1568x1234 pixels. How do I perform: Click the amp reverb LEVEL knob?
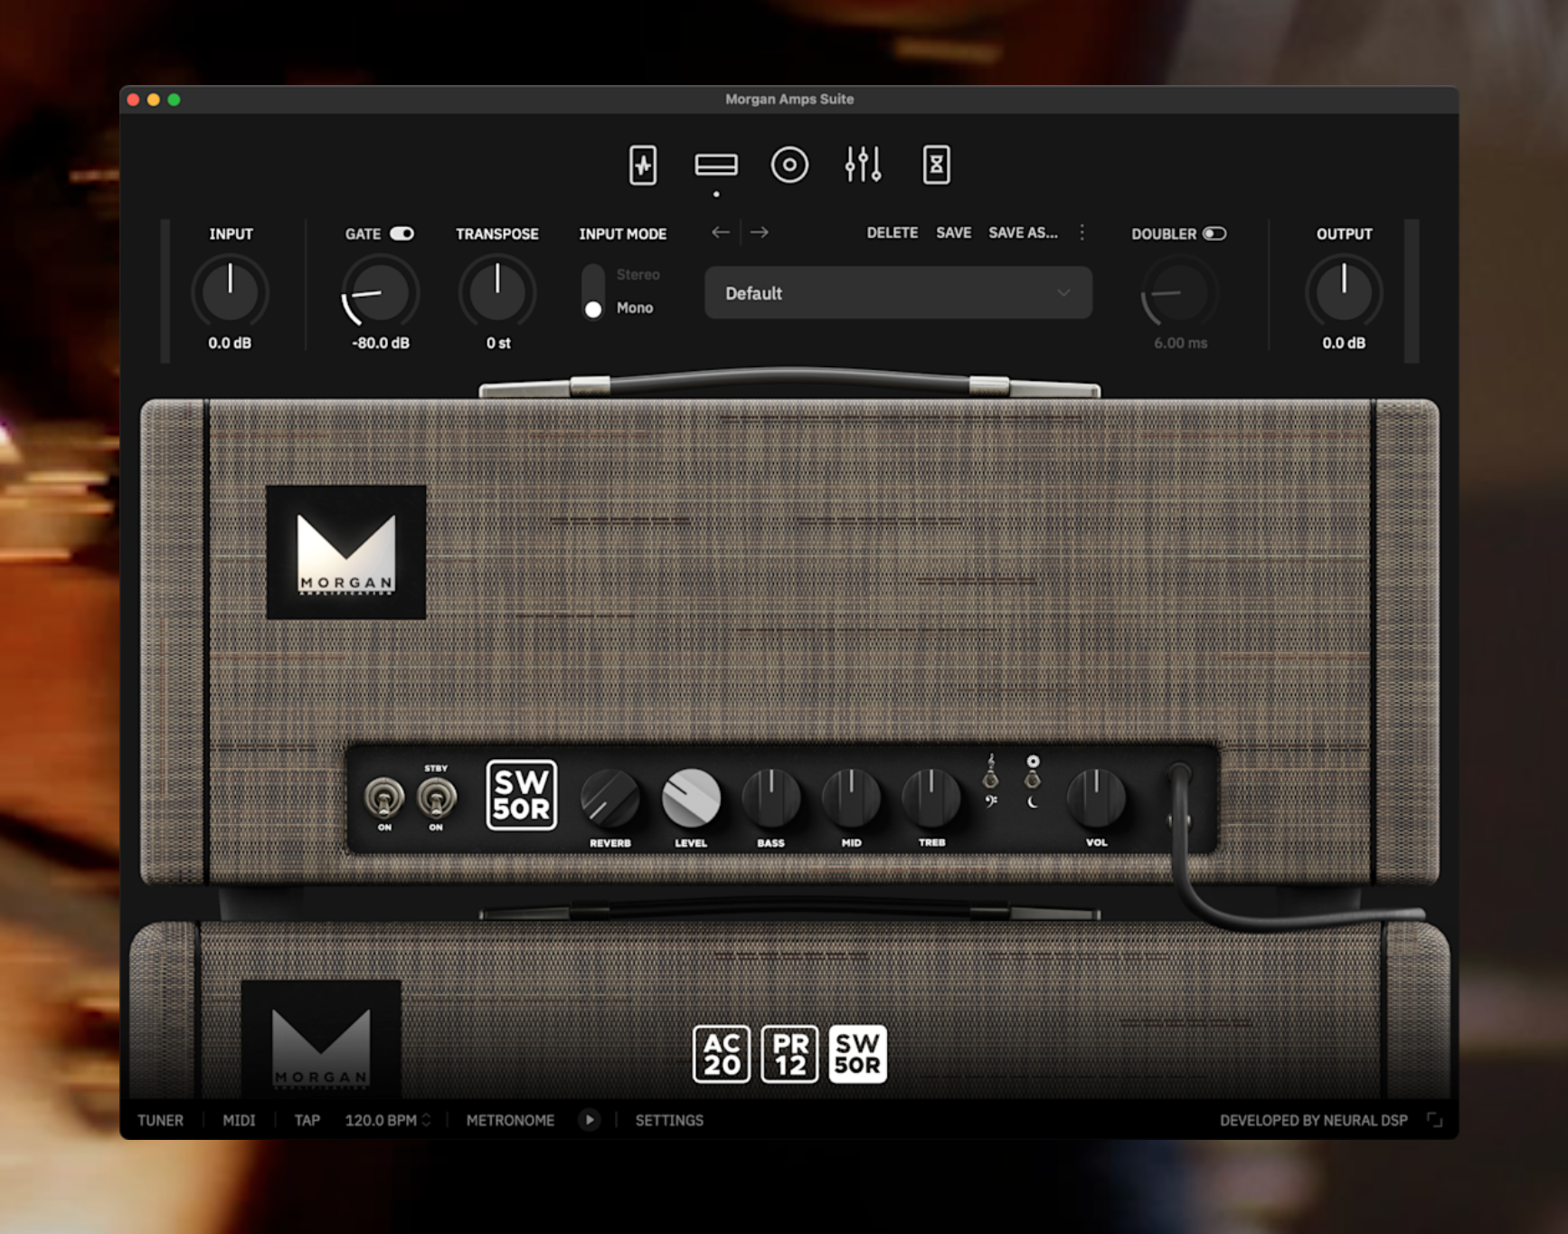tap(691, 798)
